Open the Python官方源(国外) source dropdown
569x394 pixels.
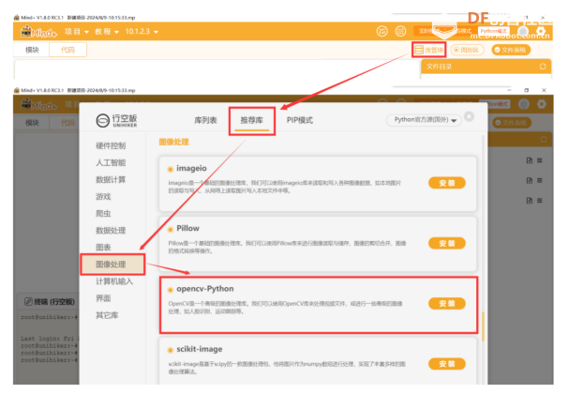pyautogui.click(x=424, y=120)
